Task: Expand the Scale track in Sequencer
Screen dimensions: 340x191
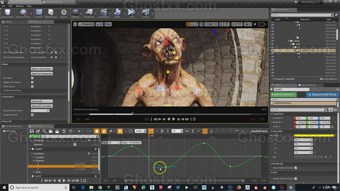Action: pos(34,172)
